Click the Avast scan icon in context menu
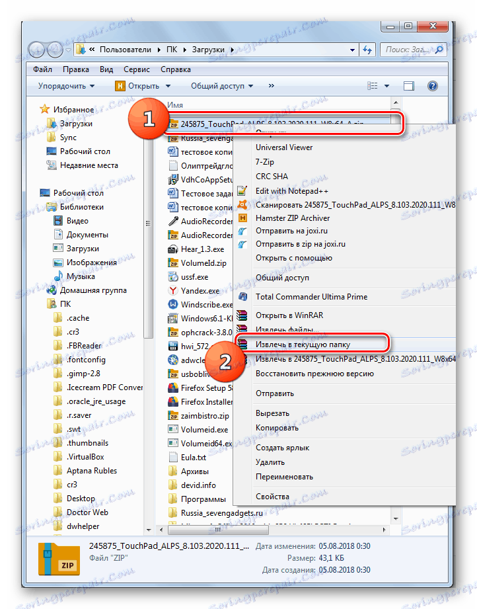The image size is (477, 609). point(242,204)
